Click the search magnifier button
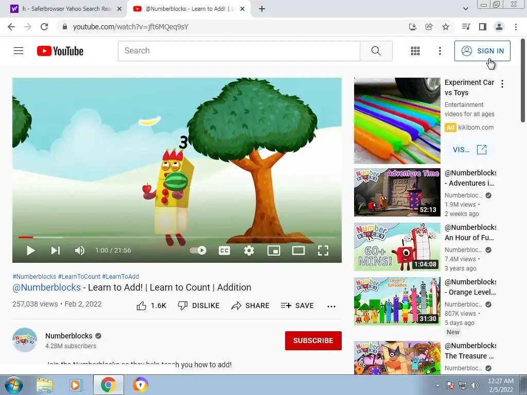Image resolution: width=527 pixels, height=395 pixels. [x=376, y=51]
